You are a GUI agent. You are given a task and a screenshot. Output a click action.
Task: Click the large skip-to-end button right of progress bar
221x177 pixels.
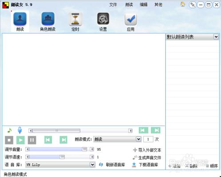click(x=156, y=130)
